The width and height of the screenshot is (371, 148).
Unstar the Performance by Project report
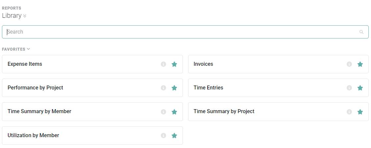click(x=174, y=88)
